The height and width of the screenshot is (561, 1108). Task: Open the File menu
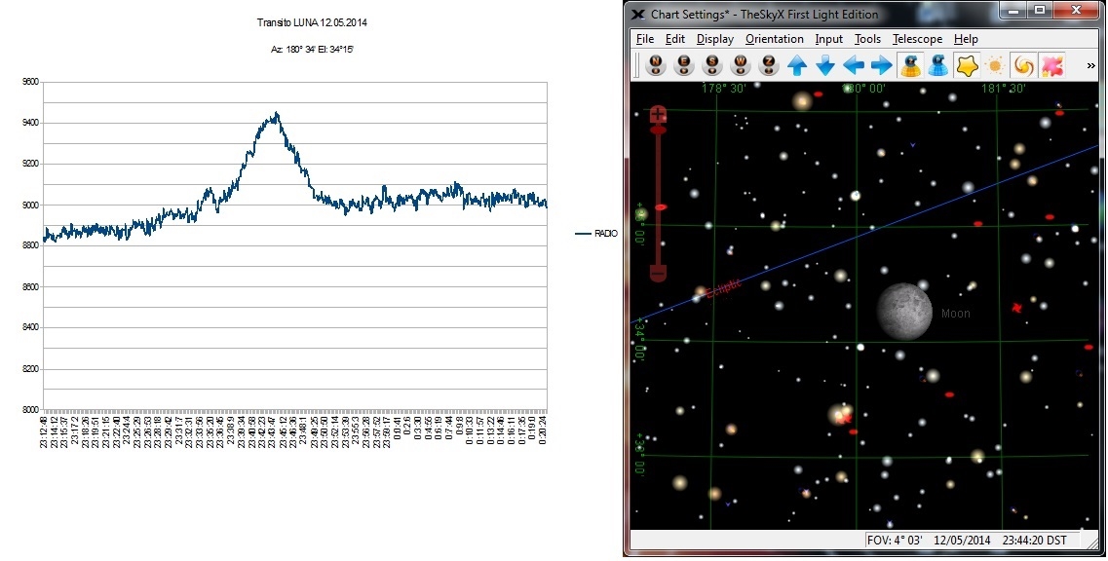pos(644,39)
